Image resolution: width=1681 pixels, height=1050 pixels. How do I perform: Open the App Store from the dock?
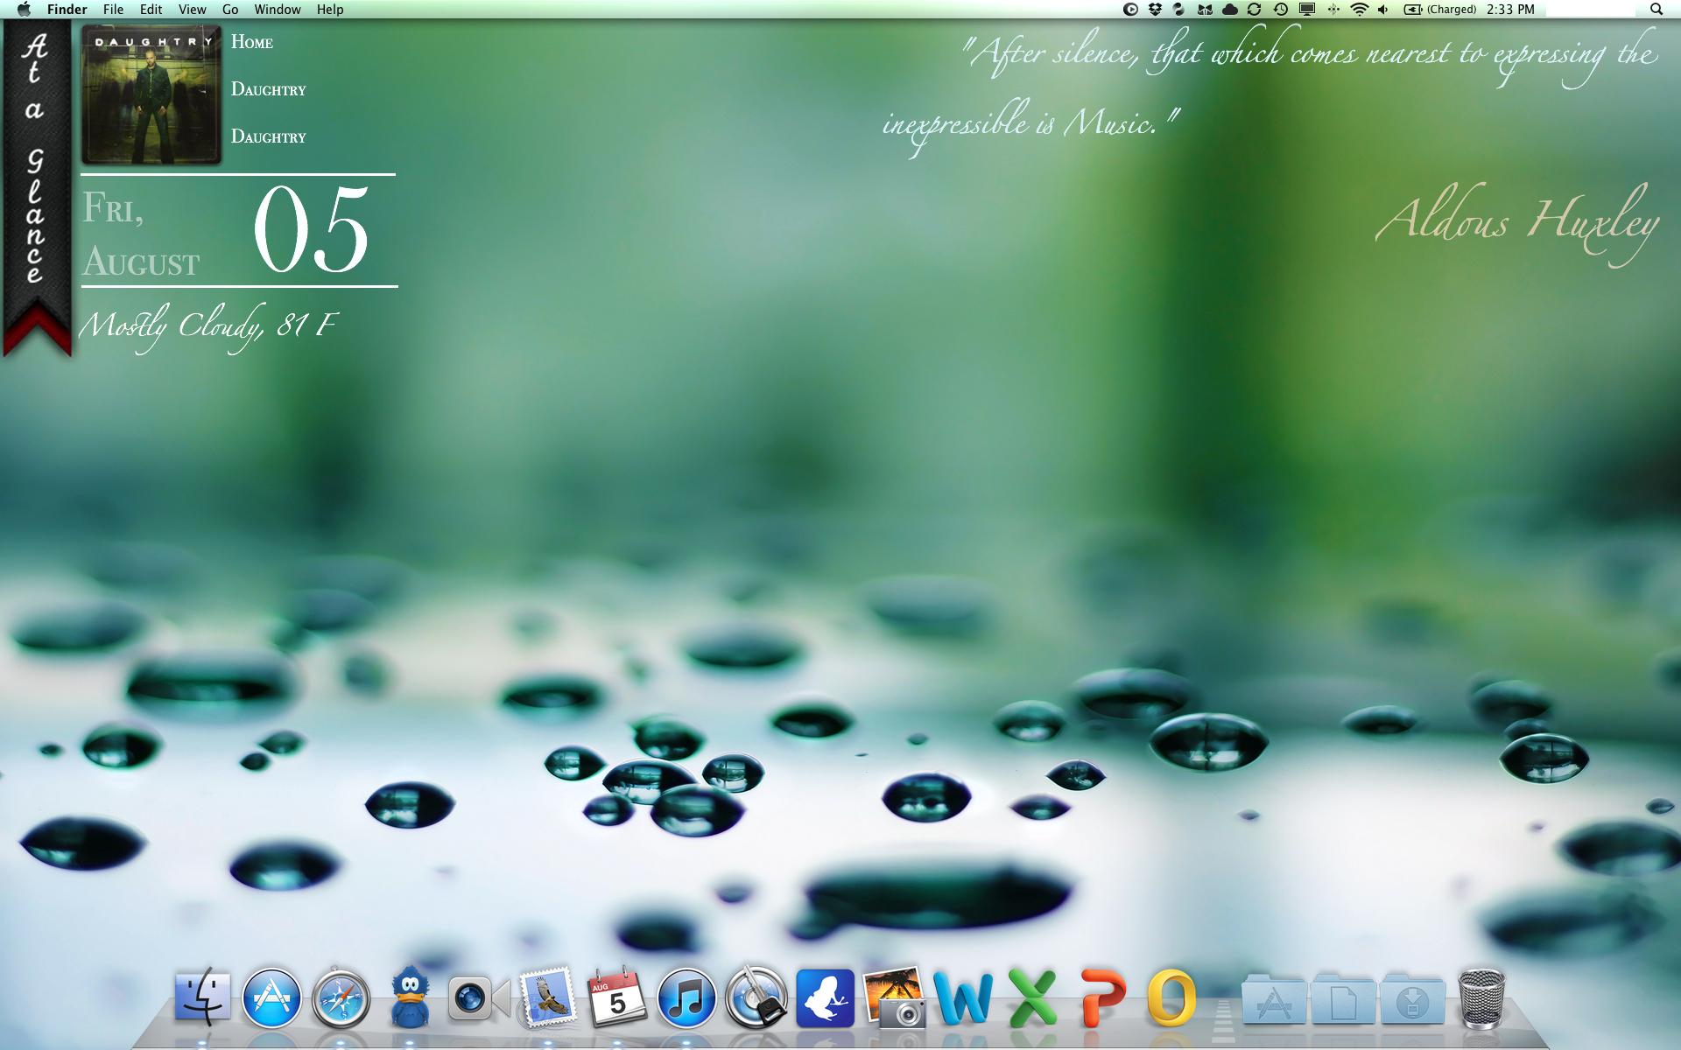(271, 998)
